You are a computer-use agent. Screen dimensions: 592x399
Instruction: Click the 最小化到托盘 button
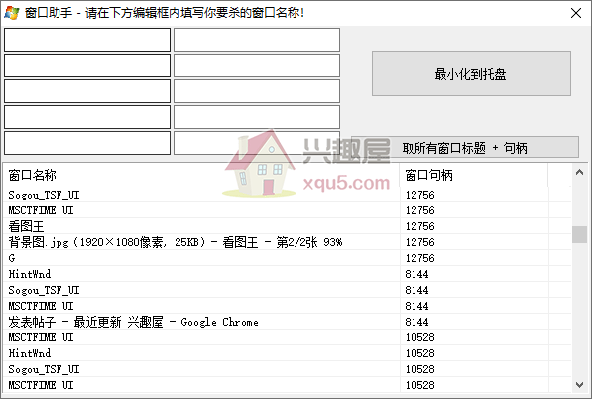click(471, 73)
